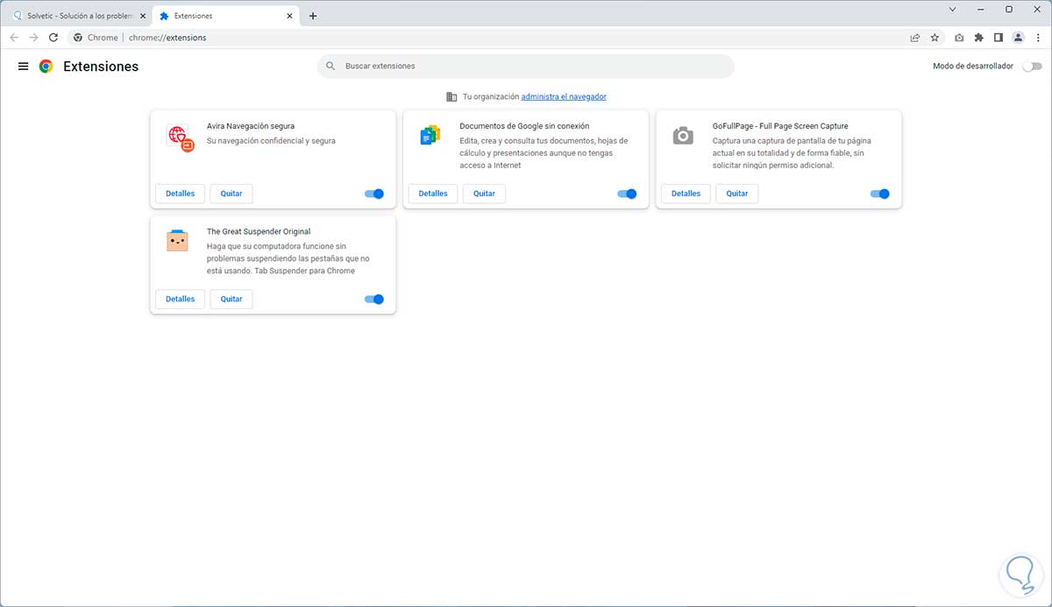Open Chrome's three-dot customize menu
The height and width of the screenshot is (607, 1052).
tap(1037, 38)
